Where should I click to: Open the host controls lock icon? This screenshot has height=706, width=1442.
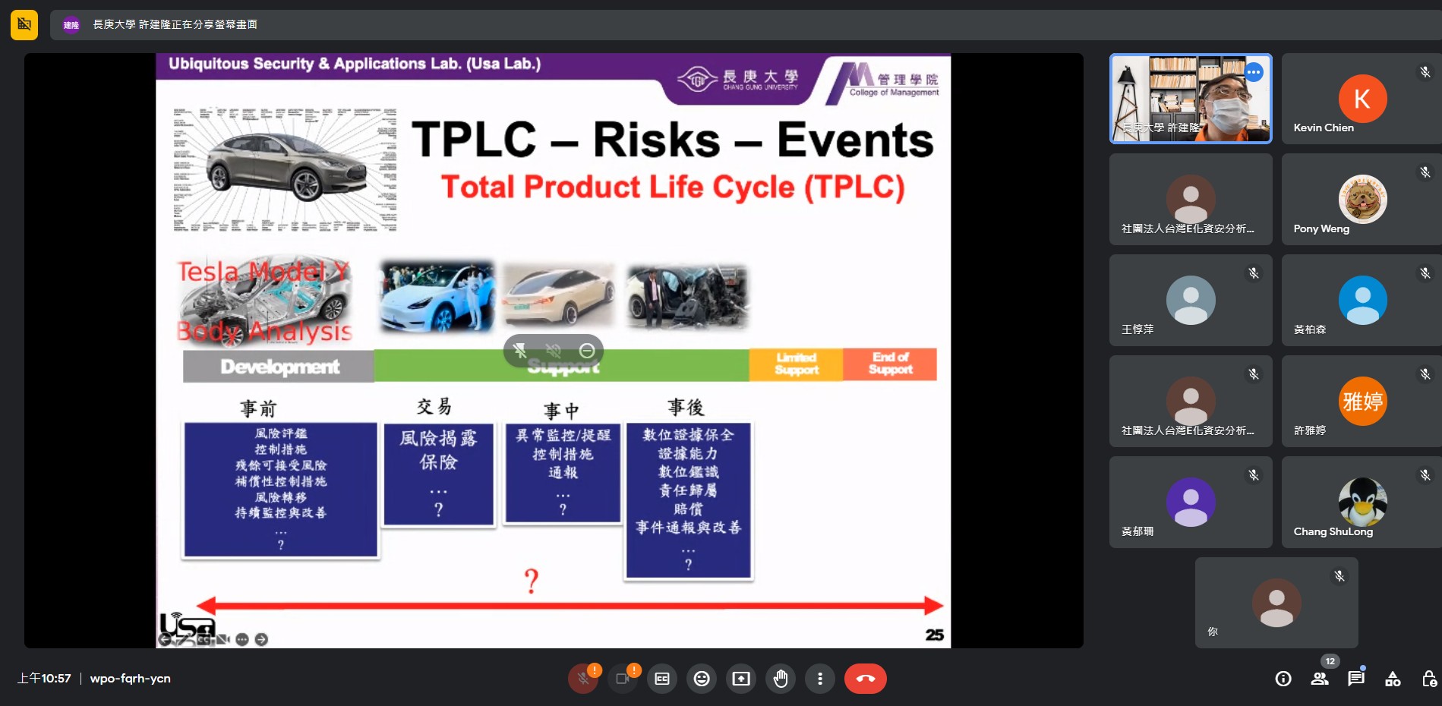1429,679
